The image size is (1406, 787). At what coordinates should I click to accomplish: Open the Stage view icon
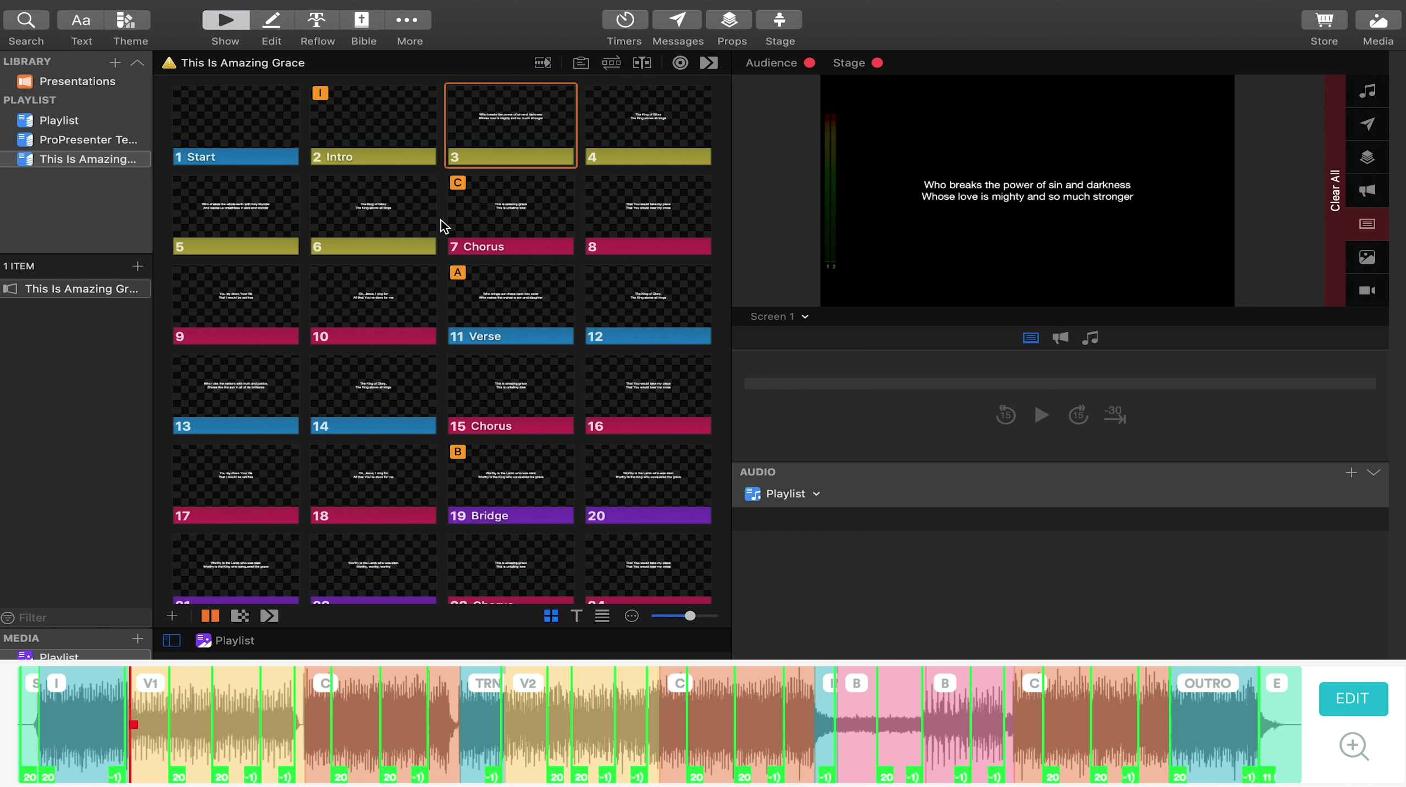[779, 27]
